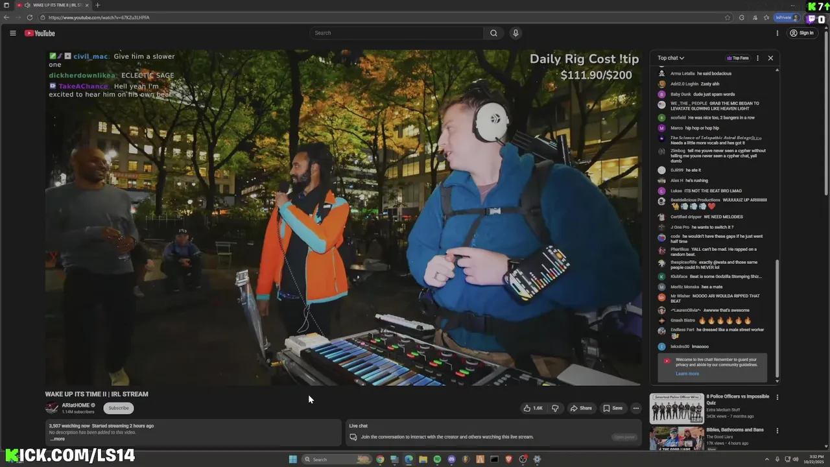
Task: Open Bibles, Bathrooms and Bans thumbnail
Action: click(x=676, y=438)
